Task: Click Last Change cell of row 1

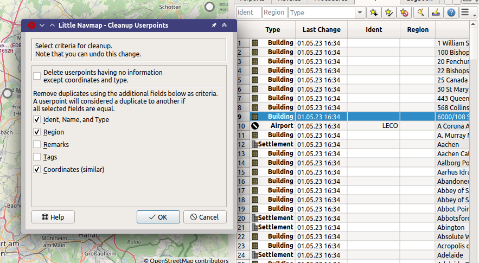Action: 321,43
